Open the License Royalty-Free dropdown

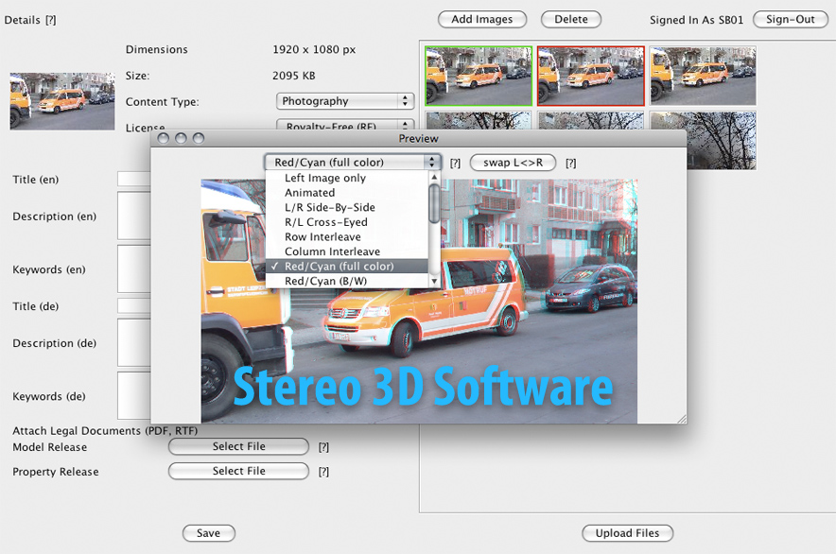[x=345, y=126]
